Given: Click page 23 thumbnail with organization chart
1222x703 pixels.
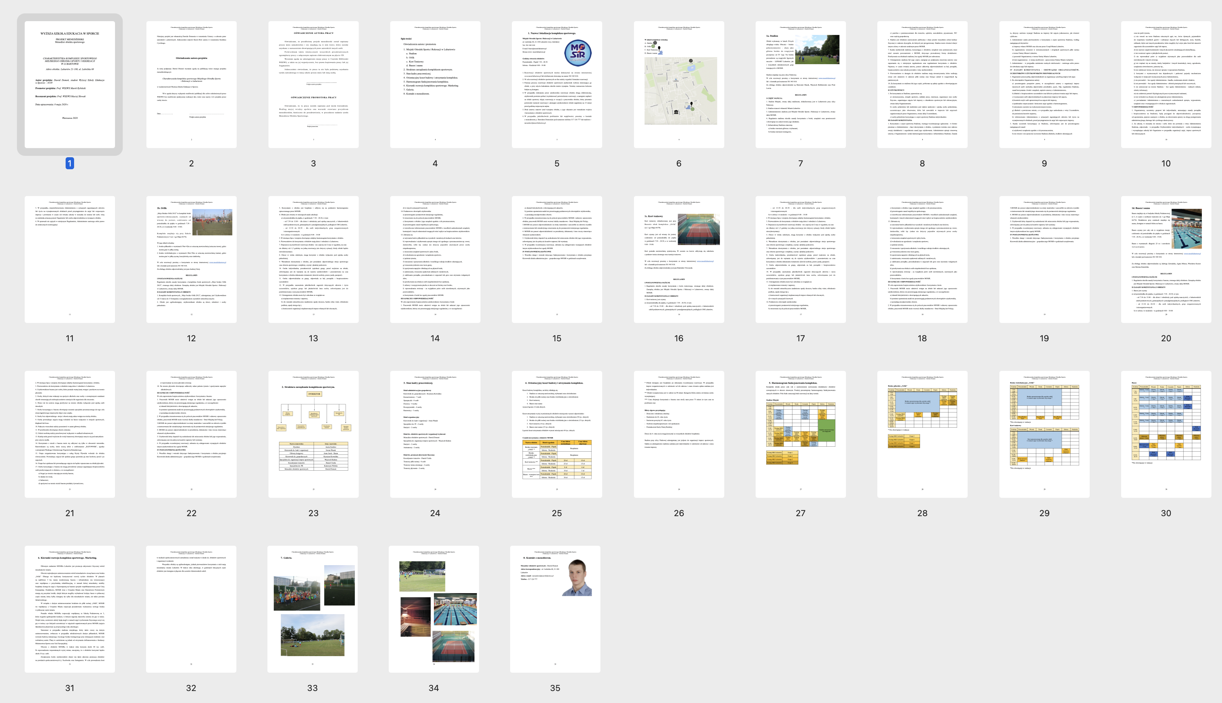Looking at the screenshot, I should 313,434.
